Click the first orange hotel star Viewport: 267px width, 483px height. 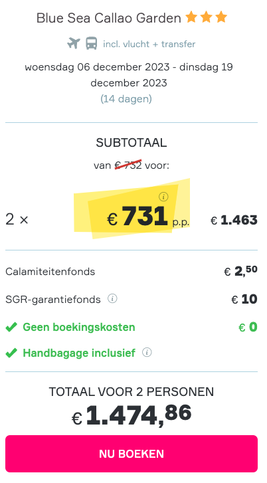click(x=191, y=17)
